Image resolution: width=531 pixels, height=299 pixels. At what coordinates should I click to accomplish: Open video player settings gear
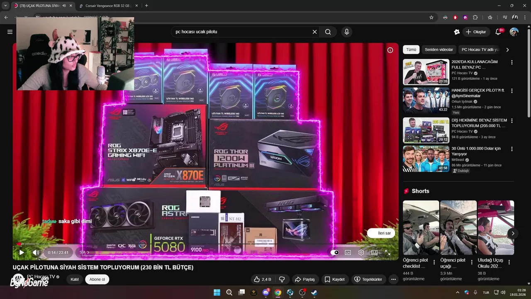(361, 252)
